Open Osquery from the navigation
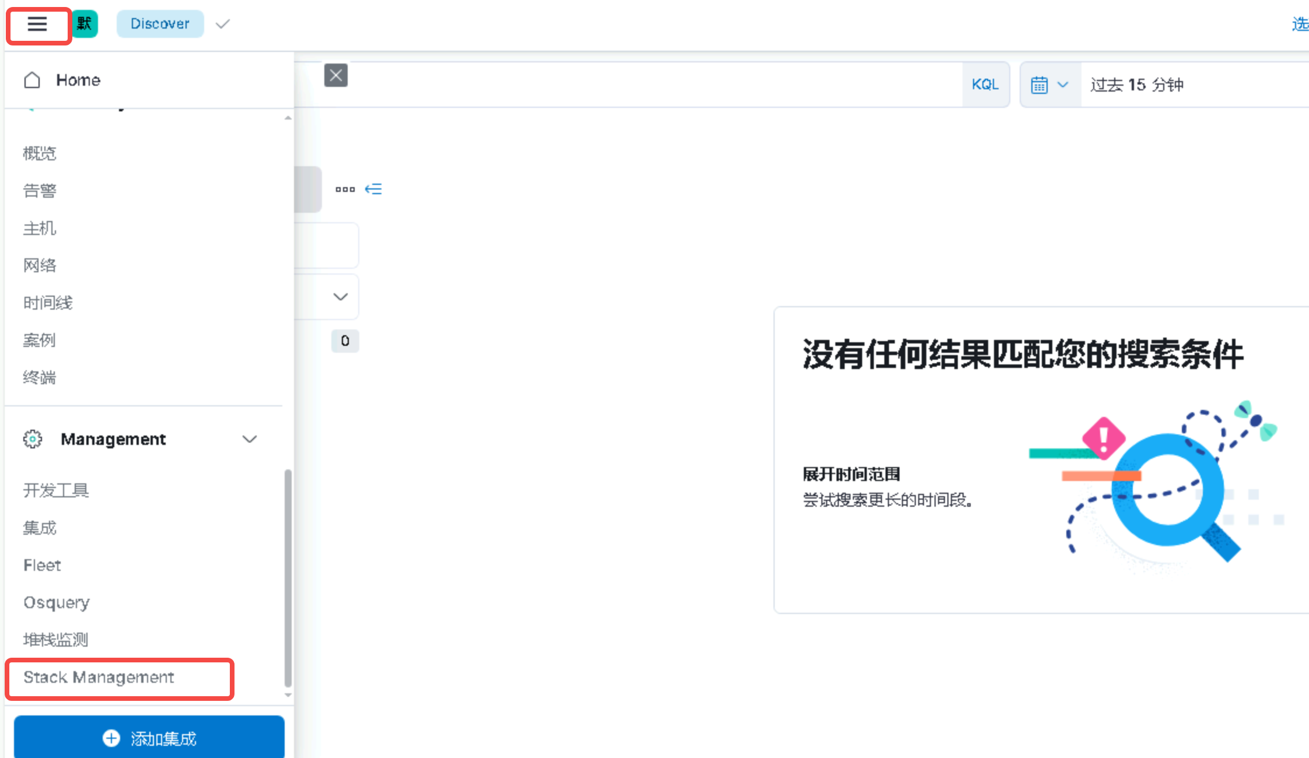This screenshot has height=758, width=1309. coord(57,602)
